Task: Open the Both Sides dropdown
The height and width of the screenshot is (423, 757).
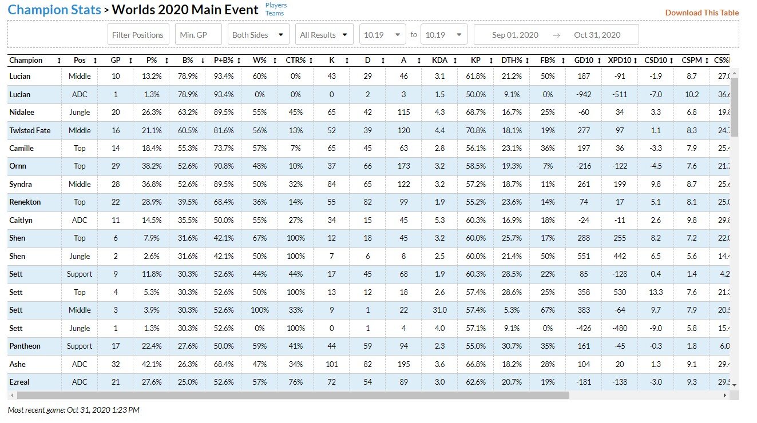Action: (x=258, y=35)
